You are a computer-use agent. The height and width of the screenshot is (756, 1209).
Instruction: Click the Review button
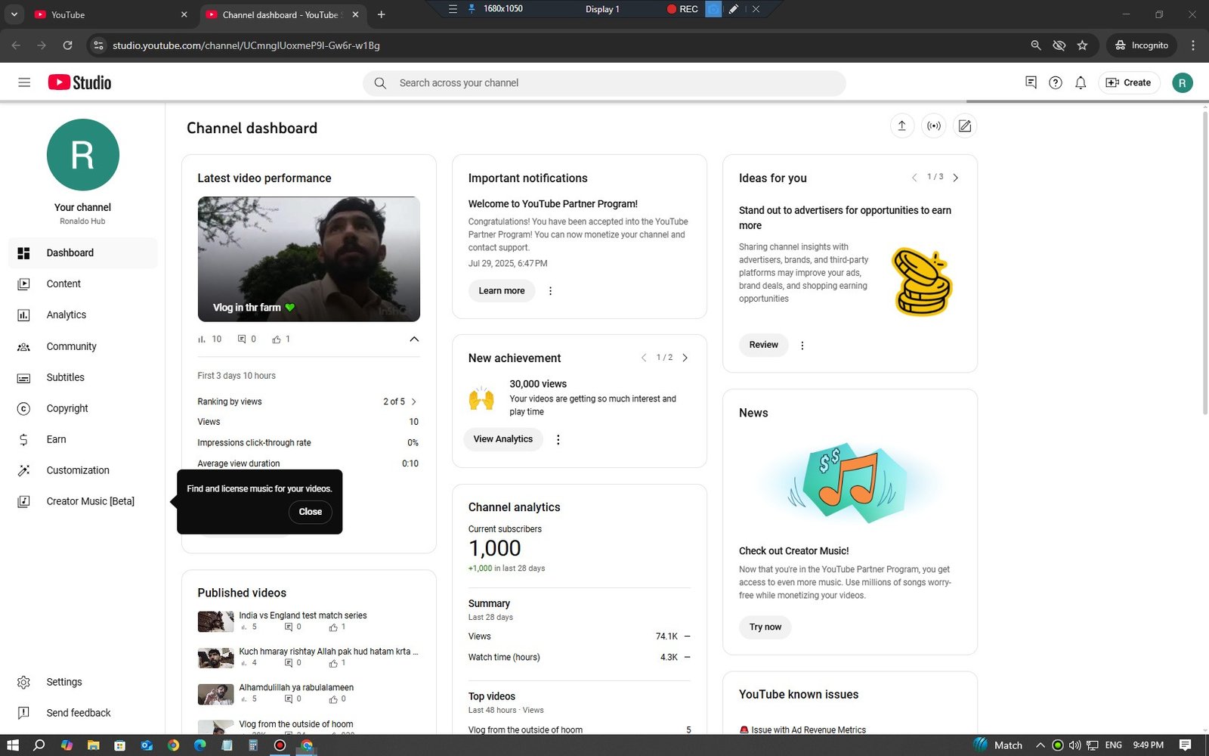pyautogui.click(x=763, y=345)
